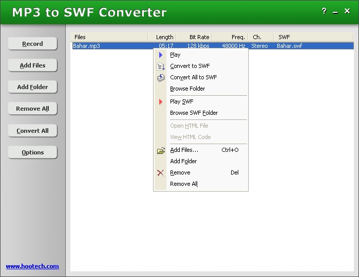Choose Remove All from context menu

pos(184,184)
